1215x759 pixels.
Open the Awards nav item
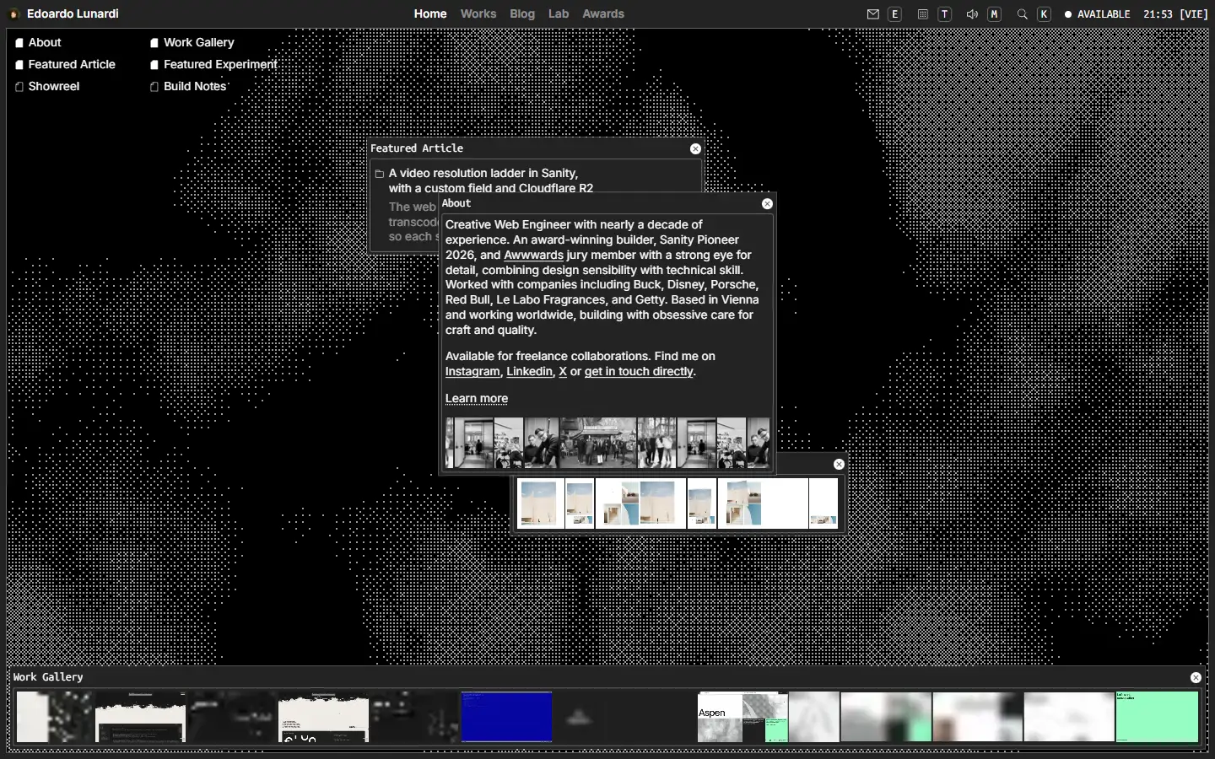[x=603, y=14]
